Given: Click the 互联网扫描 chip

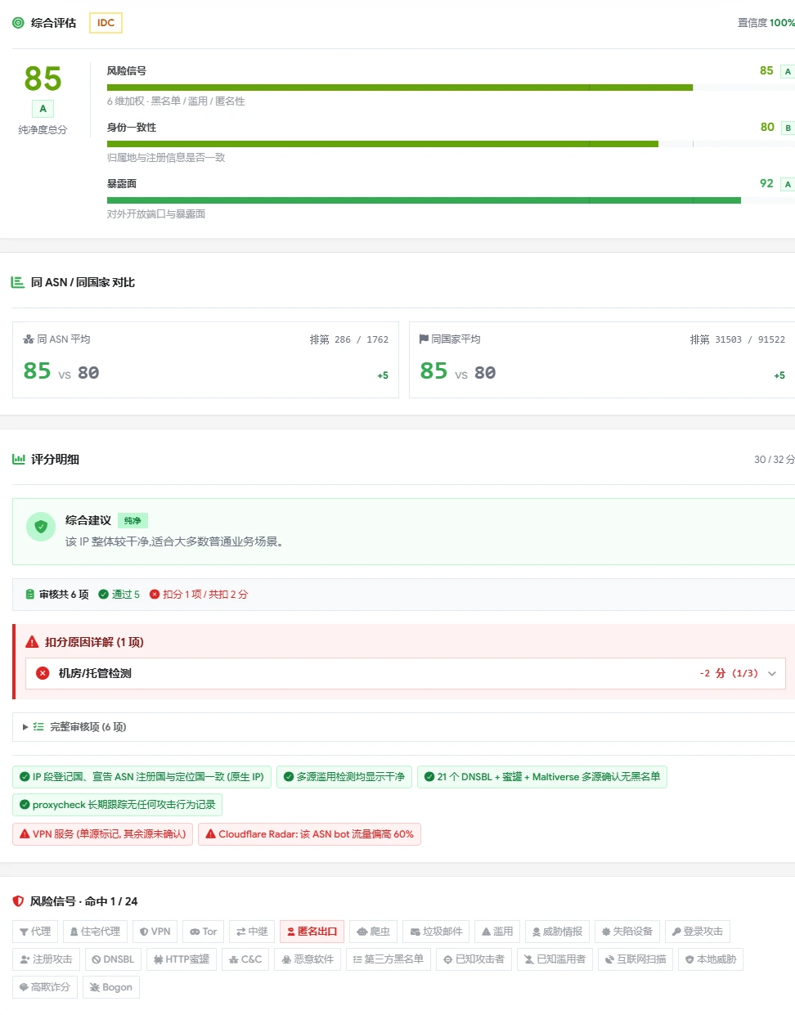Looking at the screenshot, I should [636, 959].
